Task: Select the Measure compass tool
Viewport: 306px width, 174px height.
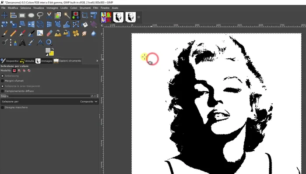Action: click(40, 43)
